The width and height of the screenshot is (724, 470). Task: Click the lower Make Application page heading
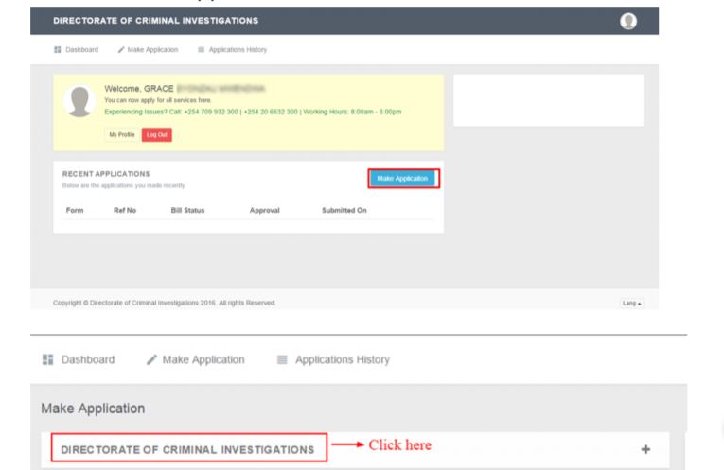[x=93, y=409]
